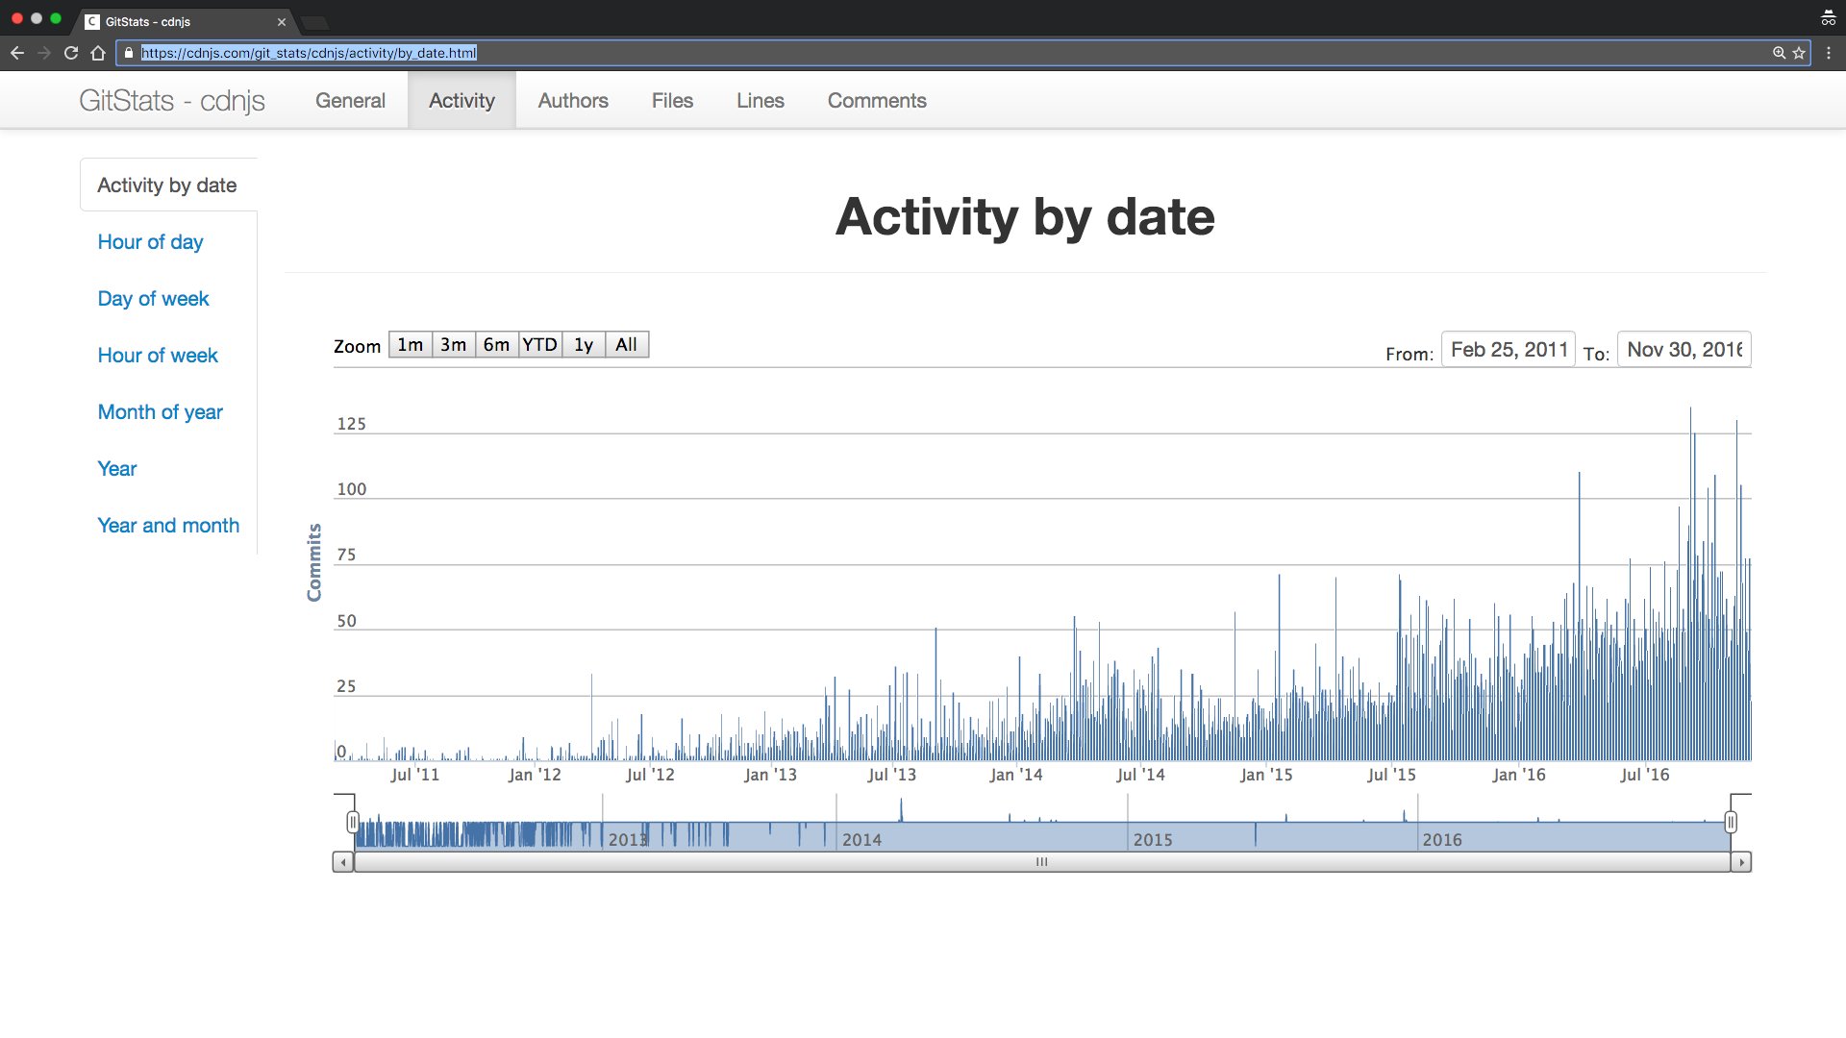The image size is (1846, 1038).
Task: Click the 125 value on the y-axis
Action: tap(351, 424)
